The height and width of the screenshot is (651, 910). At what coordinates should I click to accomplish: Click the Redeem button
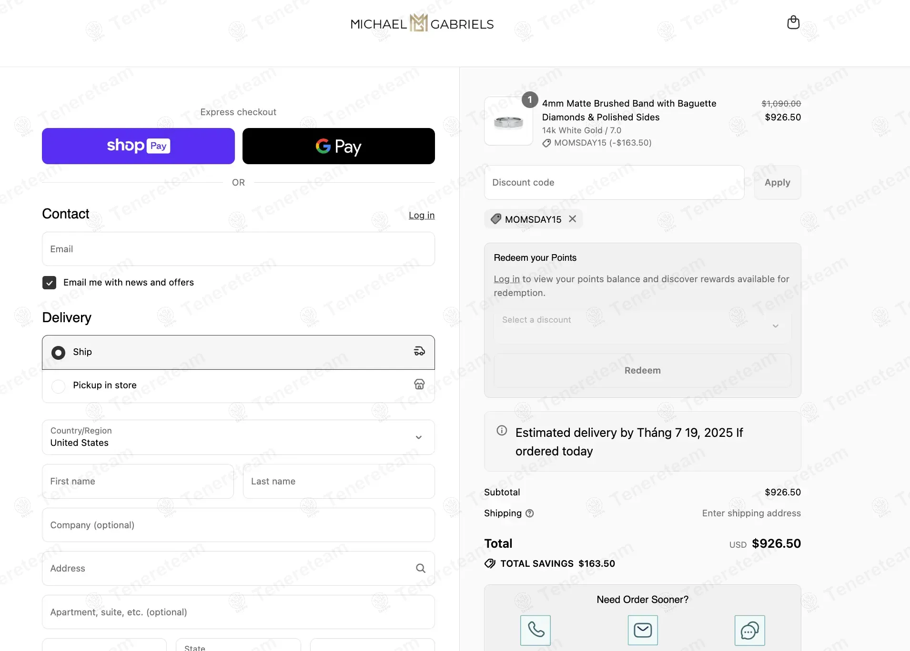643,370
